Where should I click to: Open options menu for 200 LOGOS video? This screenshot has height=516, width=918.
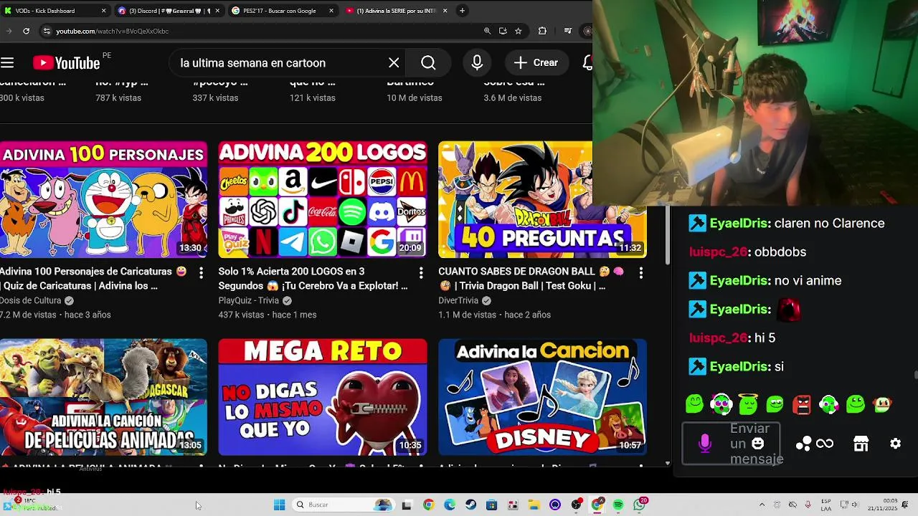pyautogui.click(x=421, y=272)
